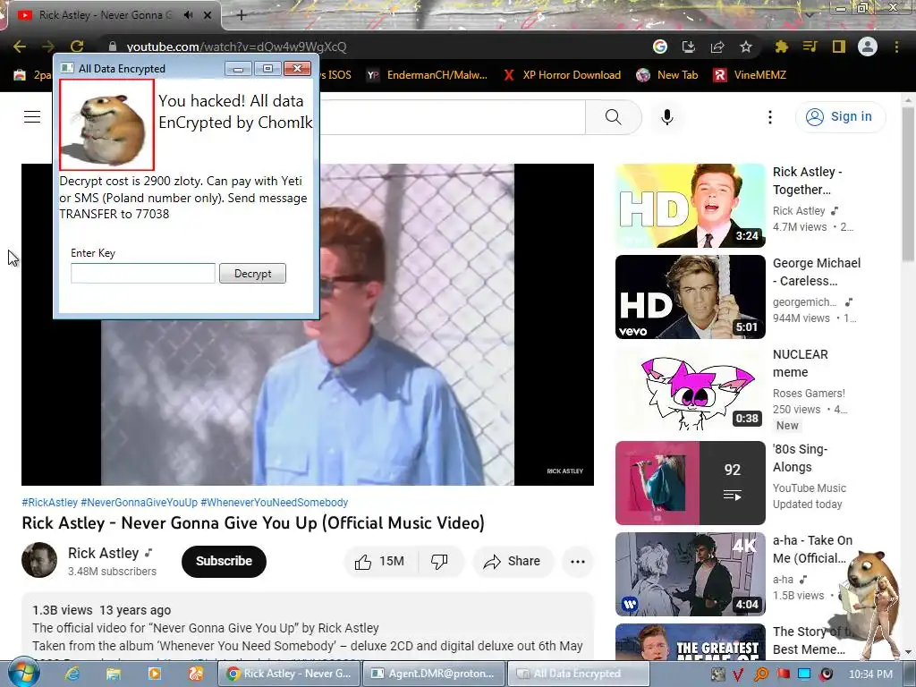Click the share page icon in address bar

[x=717, y=47]
